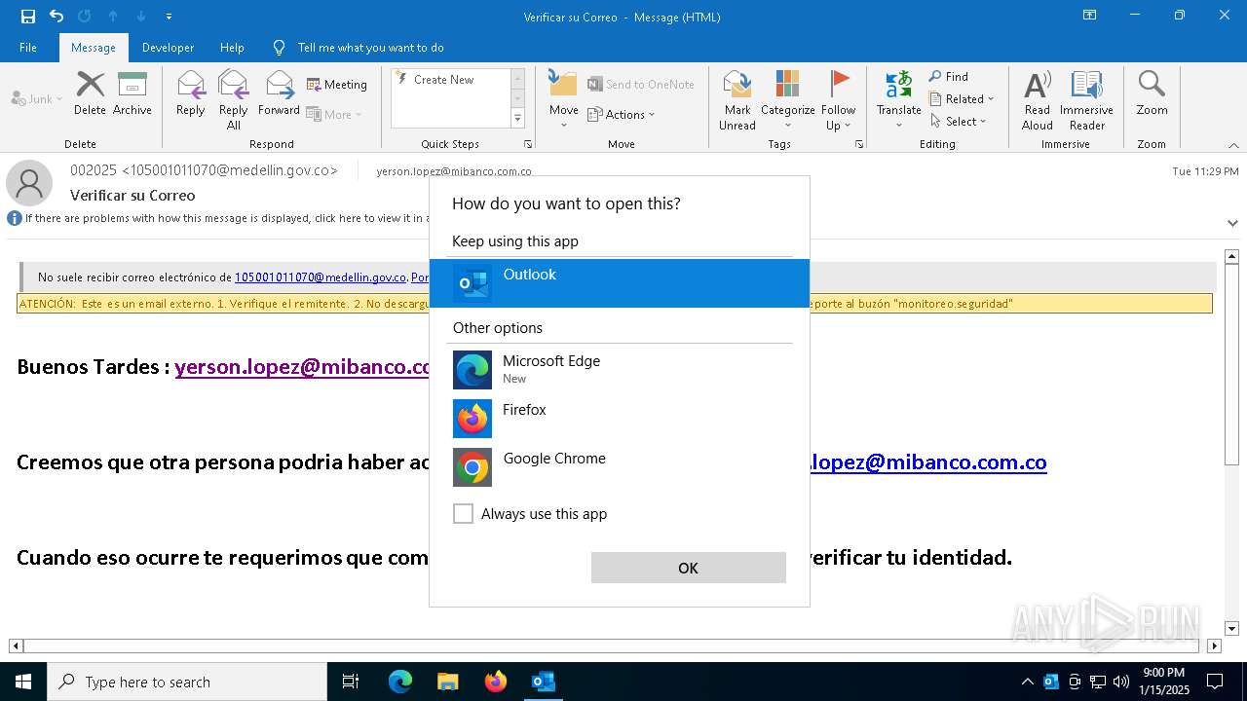Image resolution: width=1247 pixels, height=701 pixels.
Task: Open Immersive Reader
Action: [1086, 99]
